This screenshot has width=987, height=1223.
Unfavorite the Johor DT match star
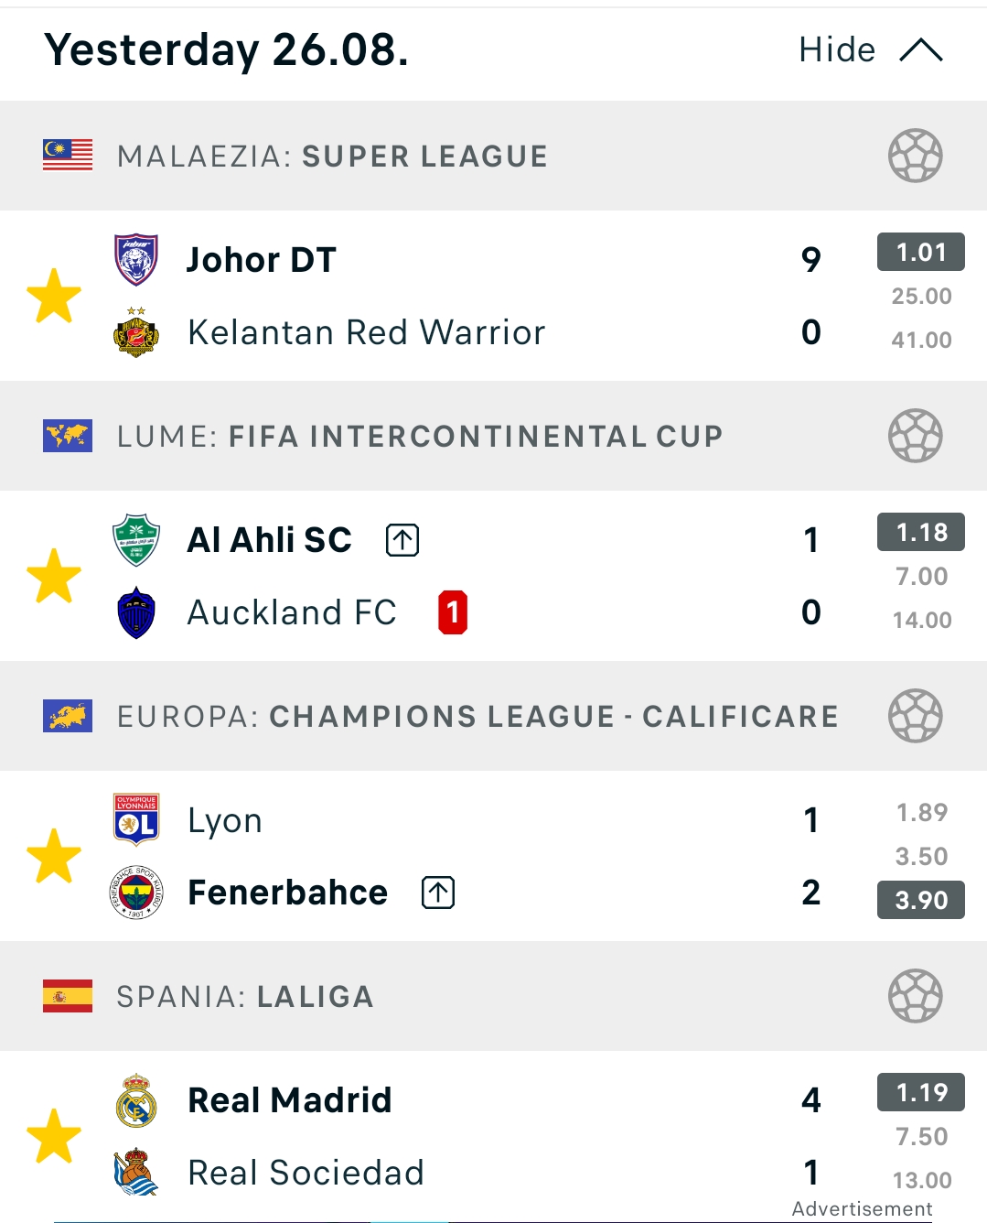tap(54, 296)
